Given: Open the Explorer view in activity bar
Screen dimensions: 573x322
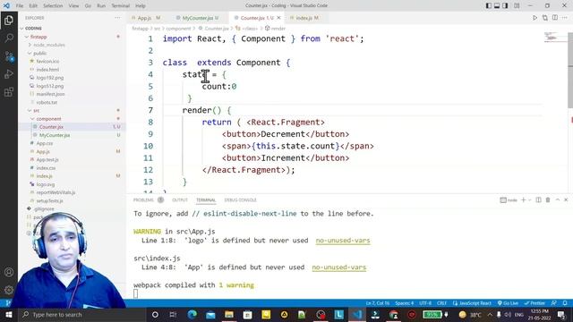Looking at the screenshot, I should [9, 20].
